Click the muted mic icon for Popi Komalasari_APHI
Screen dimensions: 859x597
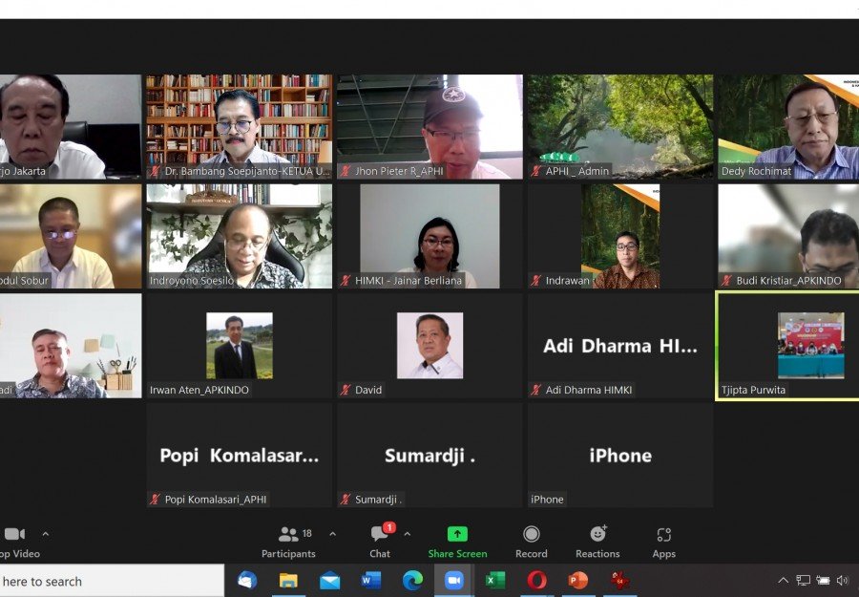click(156, 500)
